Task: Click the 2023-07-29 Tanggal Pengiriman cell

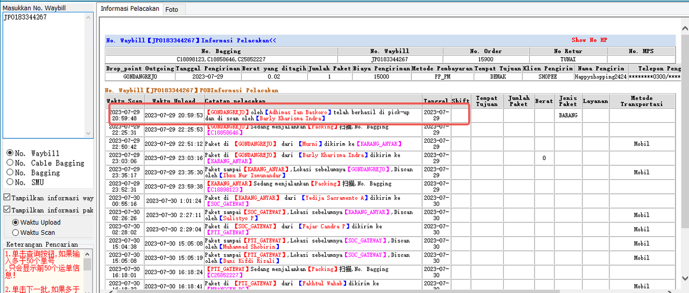Action: click(207, 76)
